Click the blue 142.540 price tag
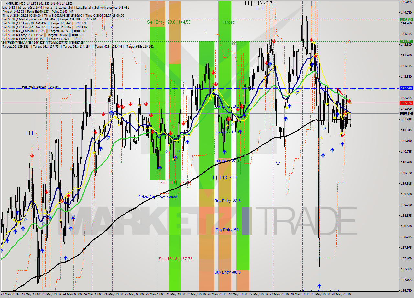Screen dimensions: 414x298 406,88
